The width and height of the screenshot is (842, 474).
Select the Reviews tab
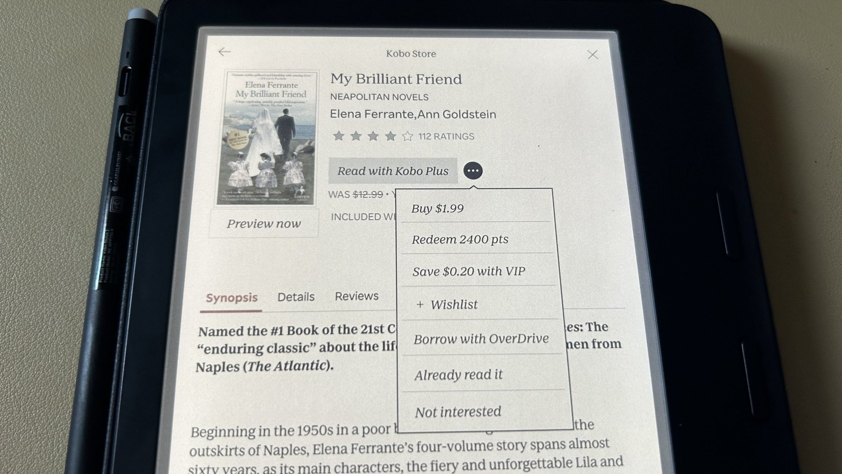coord(357,296)
